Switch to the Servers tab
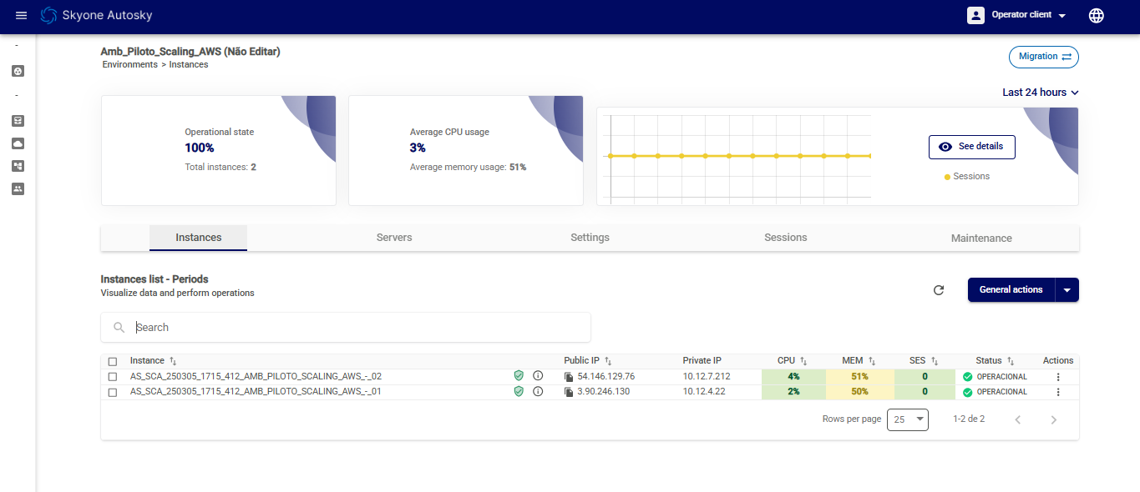The width and height of the screenshot is (1140, 492). click(x=394, y=238)
